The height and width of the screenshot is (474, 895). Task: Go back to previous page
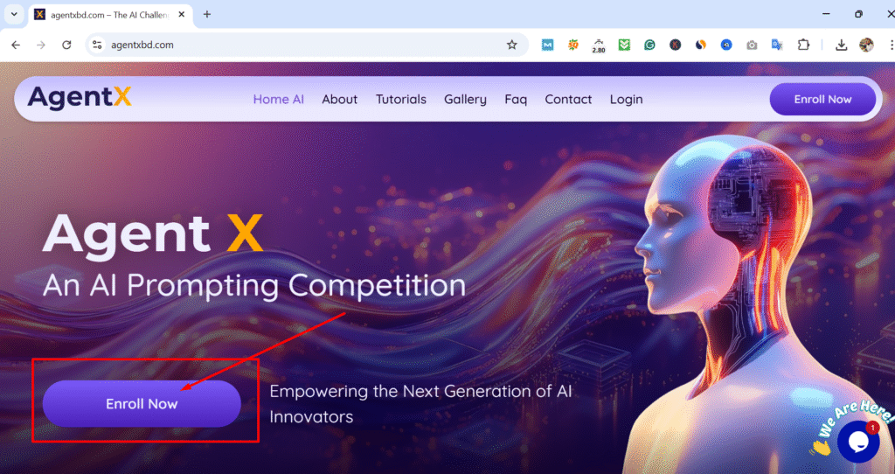click(16, 45)
